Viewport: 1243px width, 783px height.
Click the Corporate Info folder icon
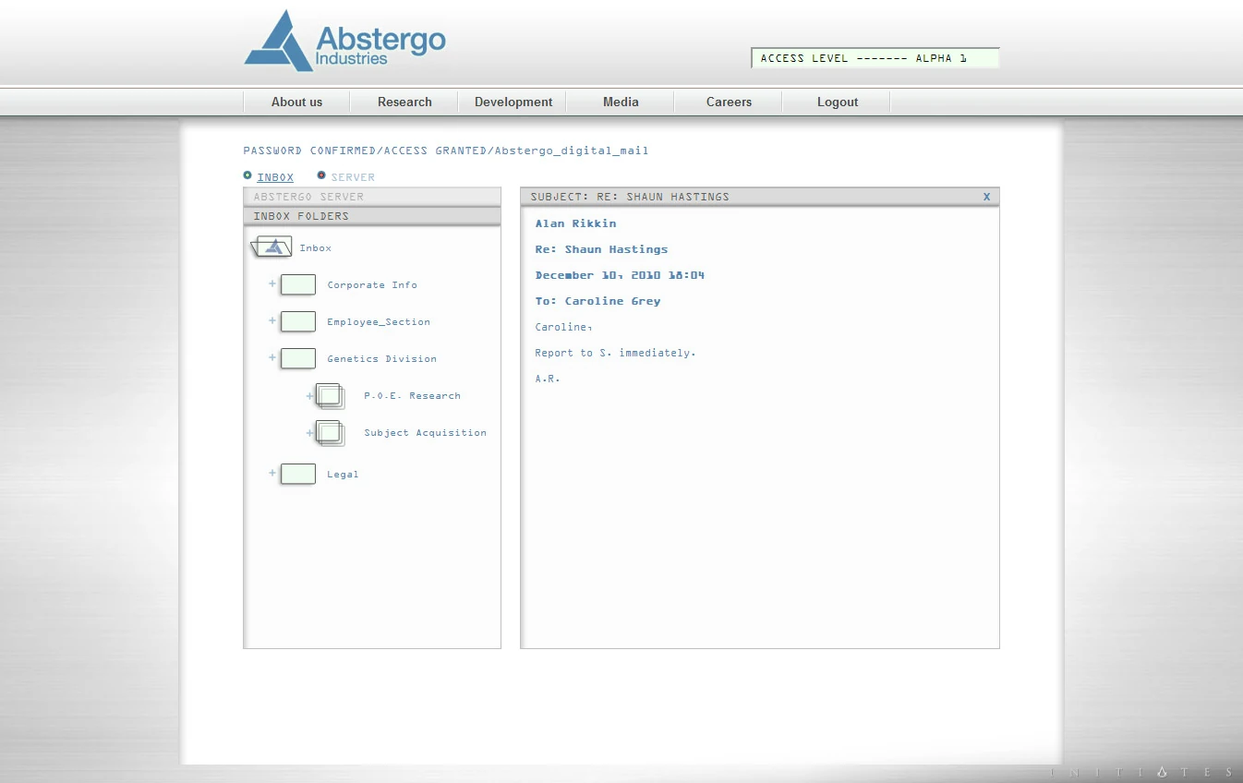(x=298, y=284)
